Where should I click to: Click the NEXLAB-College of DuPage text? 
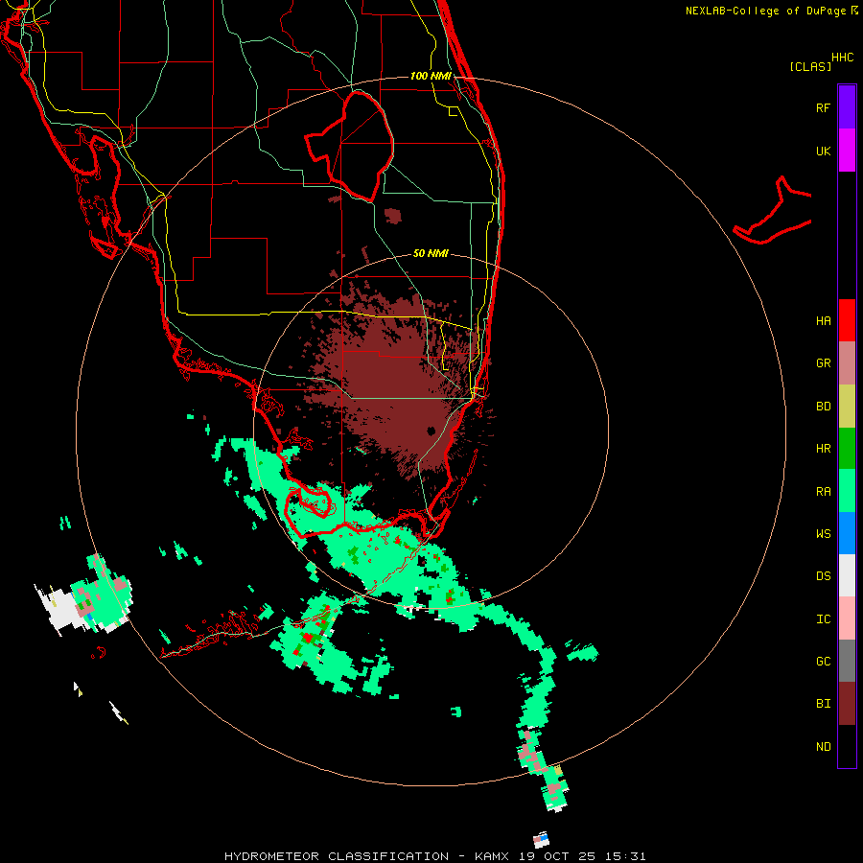(765, 11)
